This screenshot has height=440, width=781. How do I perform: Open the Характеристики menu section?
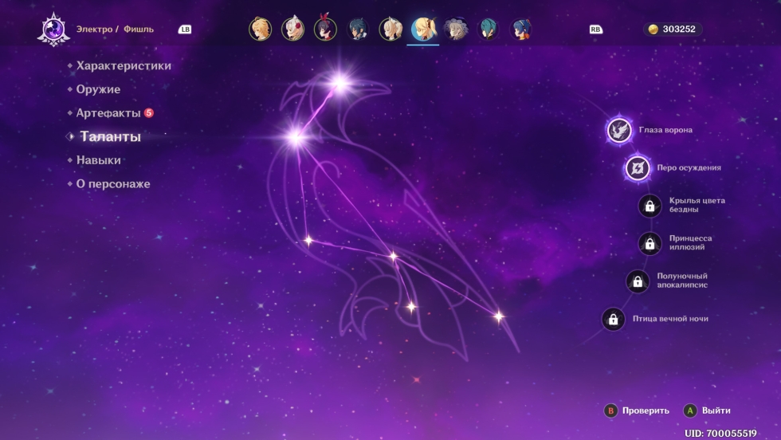pyautogui.click(x=124, y=66)
